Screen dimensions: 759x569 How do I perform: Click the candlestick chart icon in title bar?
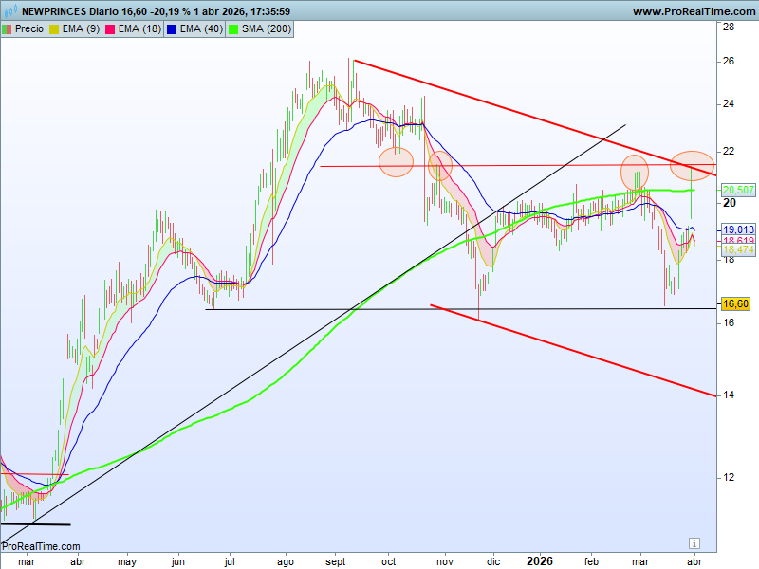click(10, 10)
